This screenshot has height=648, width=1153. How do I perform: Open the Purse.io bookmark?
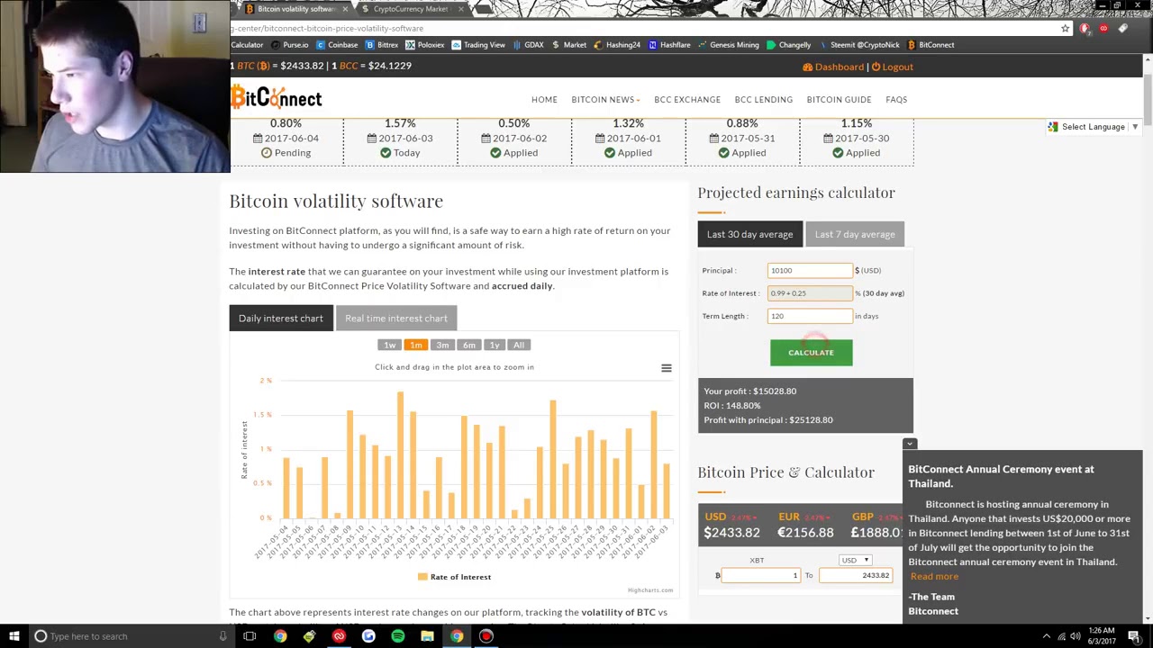tap(289, 45)
